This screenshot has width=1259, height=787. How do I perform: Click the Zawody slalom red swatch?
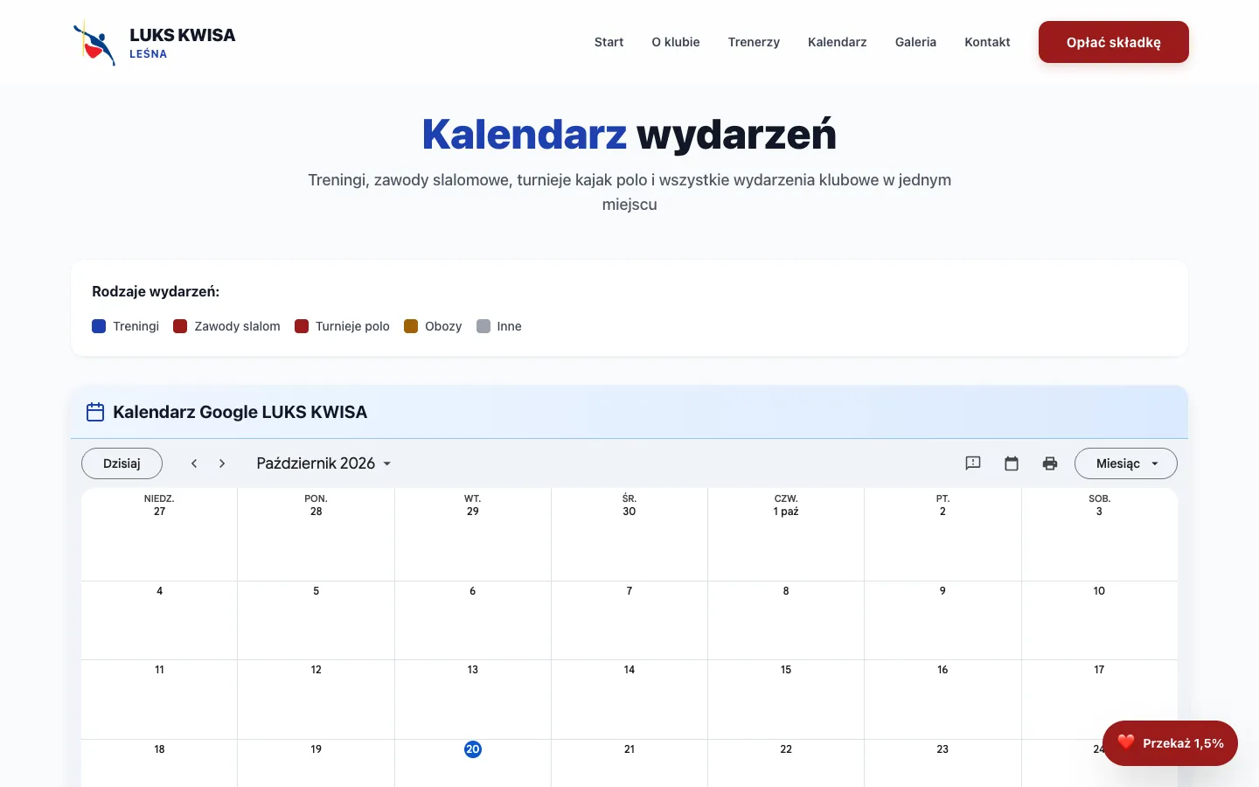click(180, 326)
